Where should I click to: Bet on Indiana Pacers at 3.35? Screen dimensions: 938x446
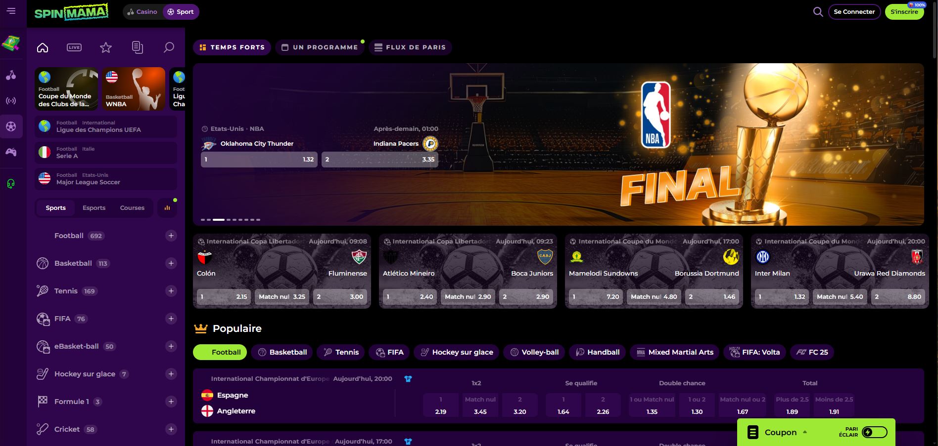point(380,160)
